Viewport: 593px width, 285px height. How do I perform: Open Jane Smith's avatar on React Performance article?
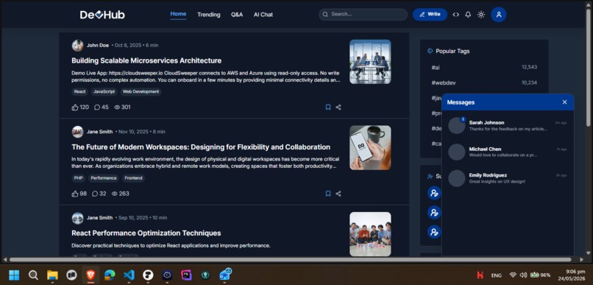pos(77,218)
